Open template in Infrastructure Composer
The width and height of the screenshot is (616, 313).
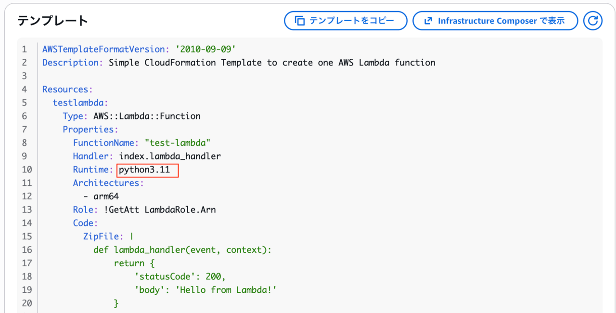point(495,21)
